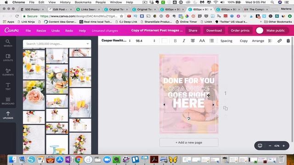Viewport: 294px width, 165px height.
Task: Open the font size dropdown 98.4
Action: pos(145,41)
